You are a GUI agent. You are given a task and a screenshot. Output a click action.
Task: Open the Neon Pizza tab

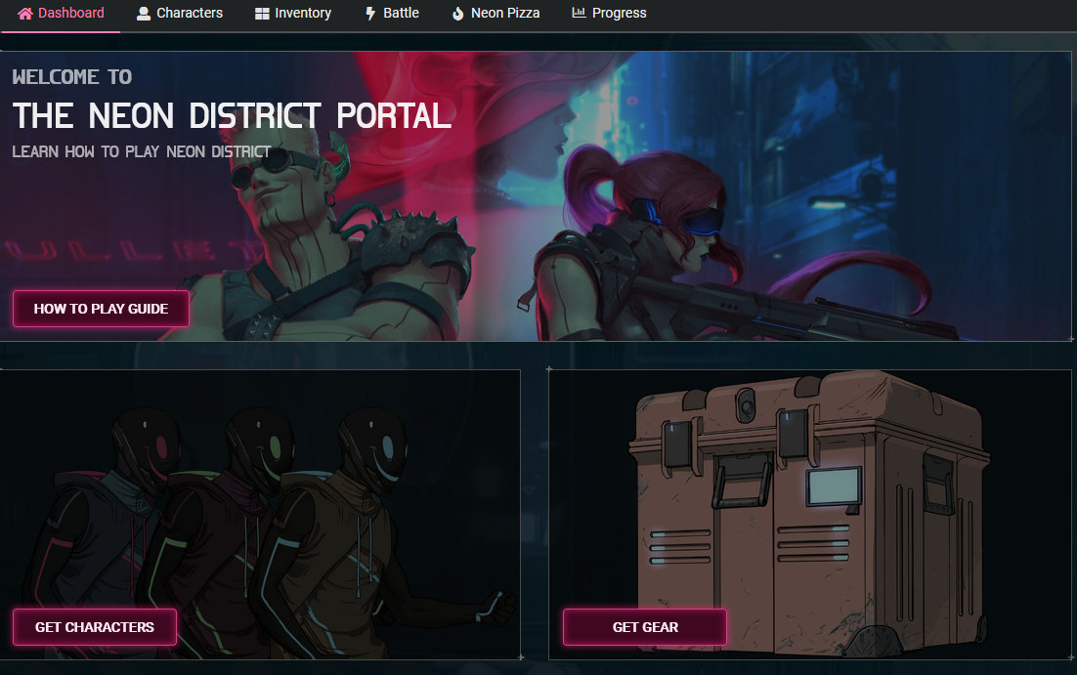(495, 14)
